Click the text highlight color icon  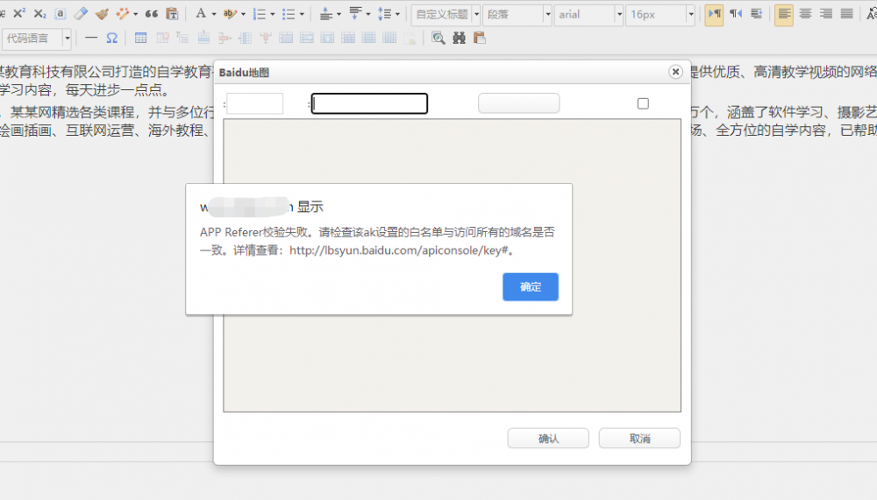tap(229, 13)
